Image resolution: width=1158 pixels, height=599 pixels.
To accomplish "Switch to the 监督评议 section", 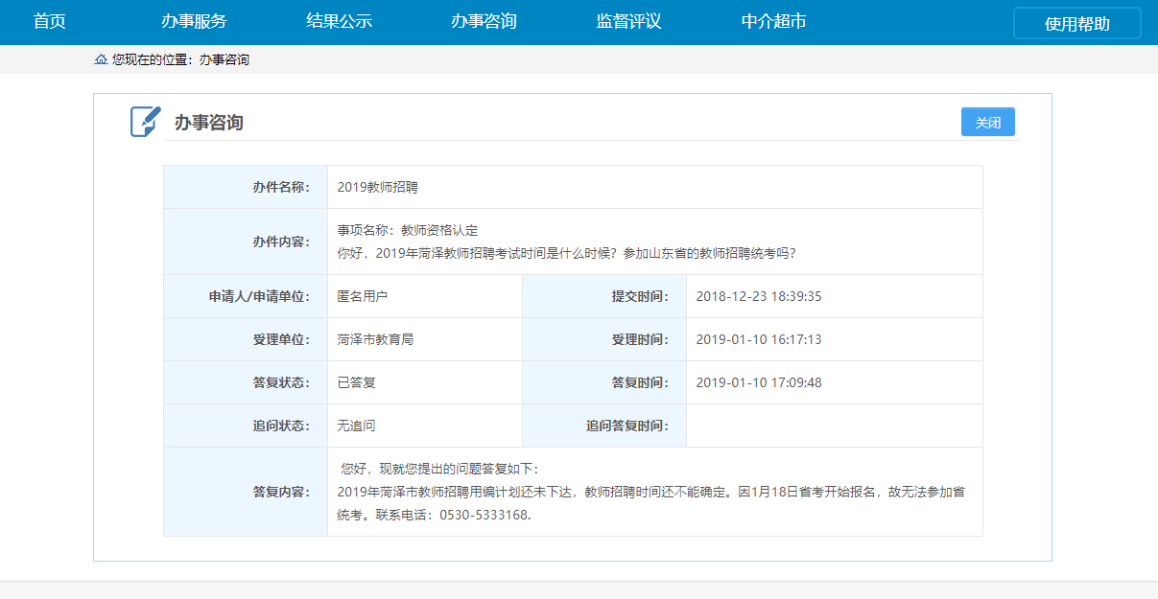I will point(628,21).
